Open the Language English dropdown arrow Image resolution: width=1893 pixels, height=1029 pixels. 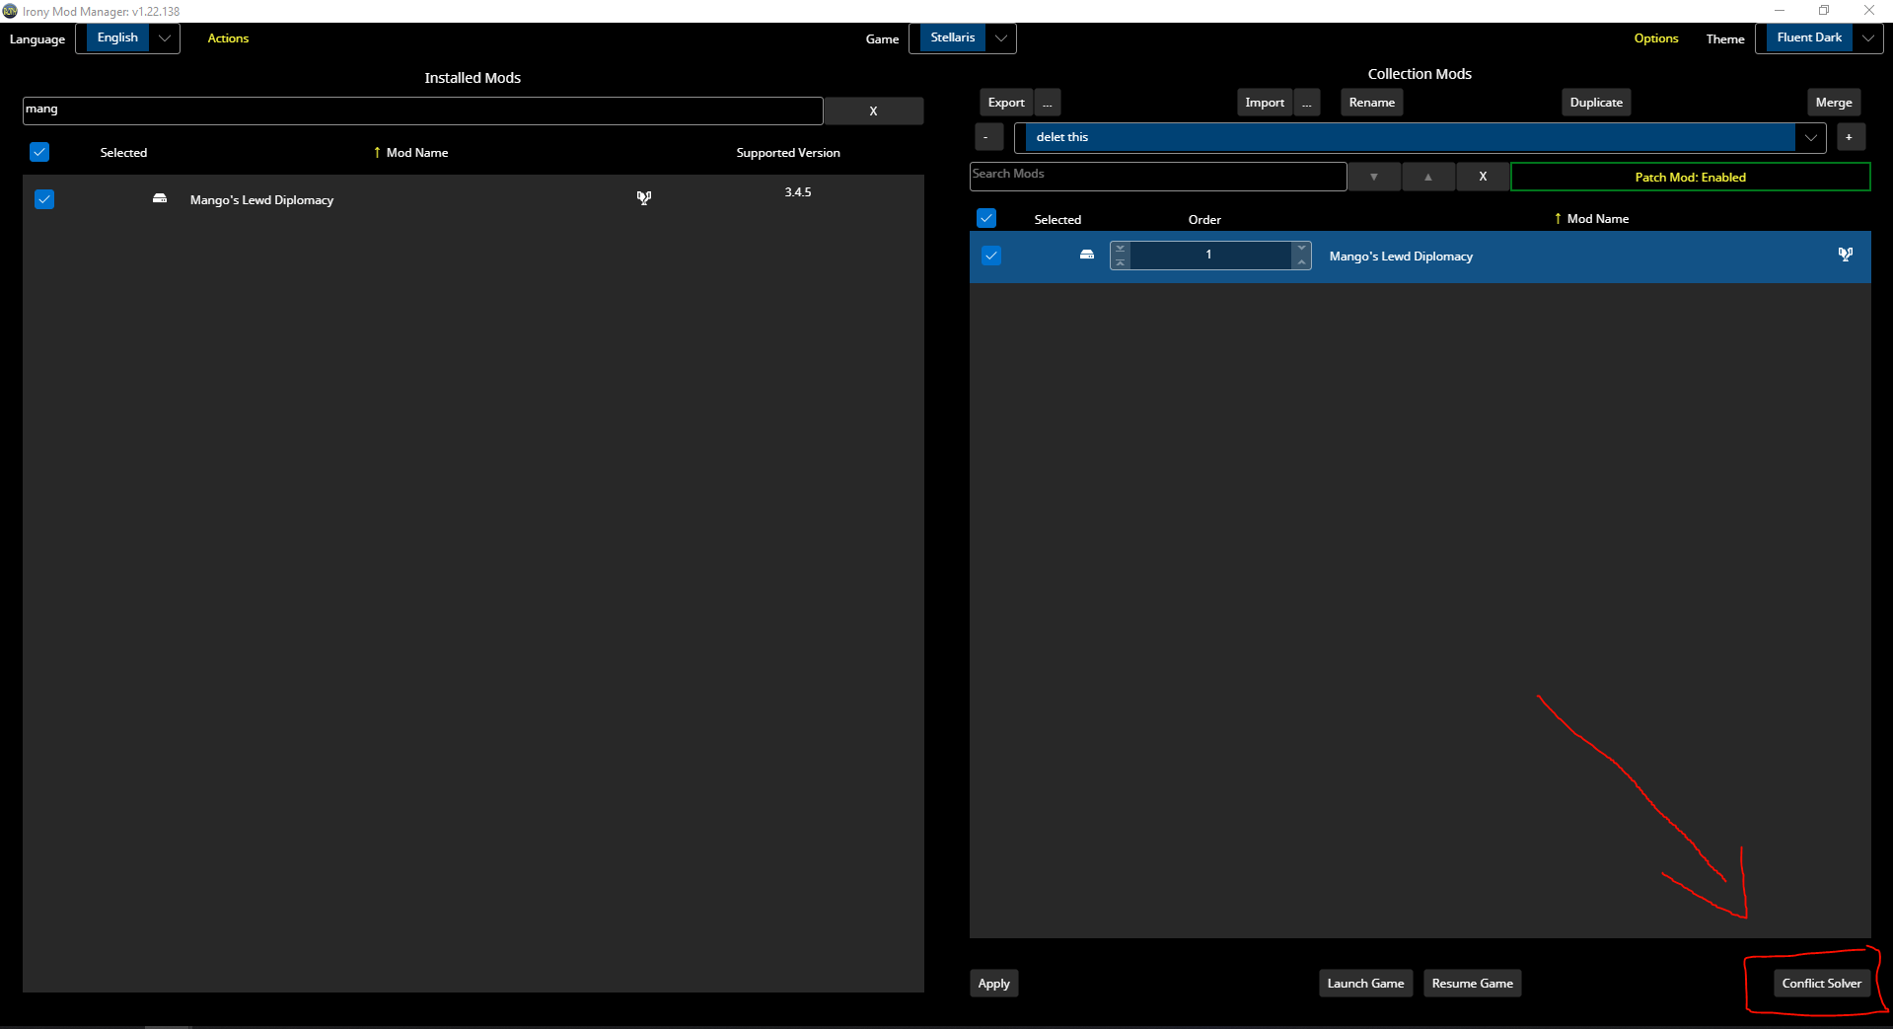point(165,37)
